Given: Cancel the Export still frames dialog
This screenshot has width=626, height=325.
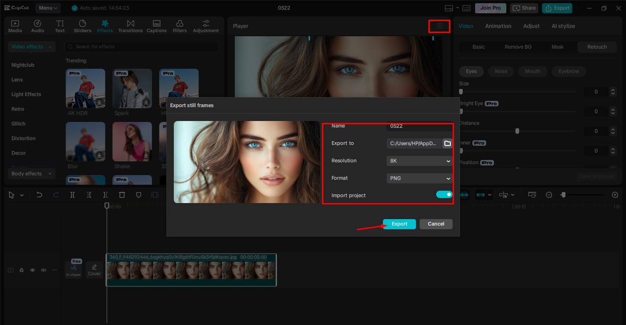Looking at the screenshot, I should [x=435, y=224].
